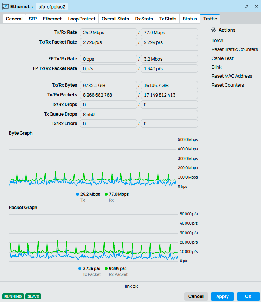Click the 'Tx Queue Drops' label
Screen dimensions: 261x302
(60, 114)
